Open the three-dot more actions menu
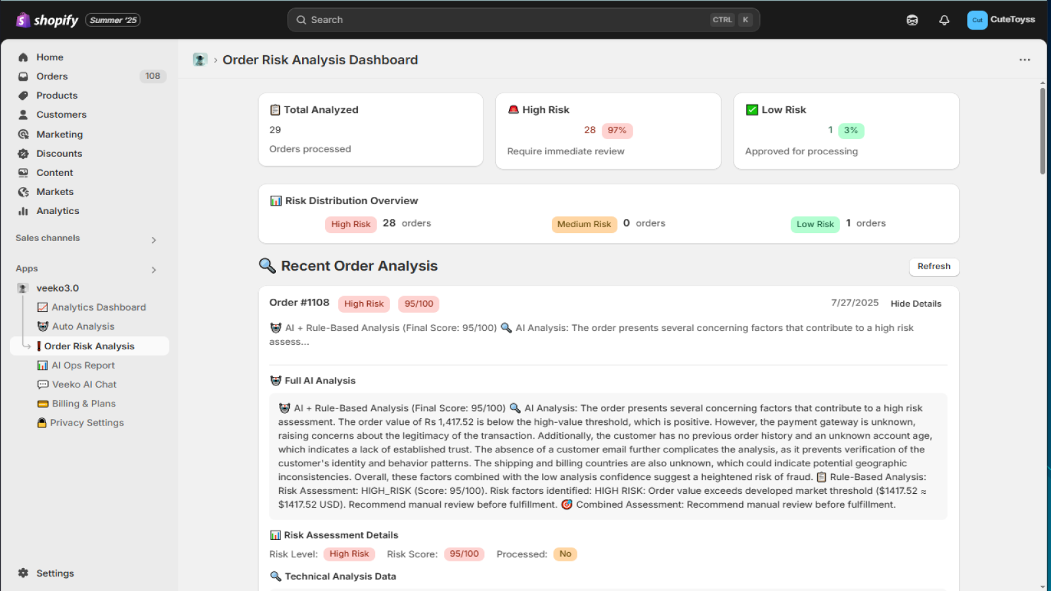Viewport: 1051px width, 591px height. point(1025,60)
